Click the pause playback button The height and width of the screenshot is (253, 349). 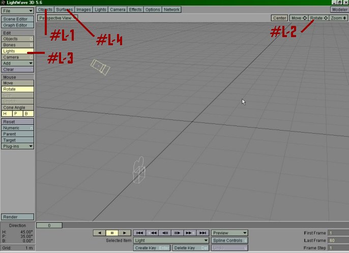tap(112, 233)
